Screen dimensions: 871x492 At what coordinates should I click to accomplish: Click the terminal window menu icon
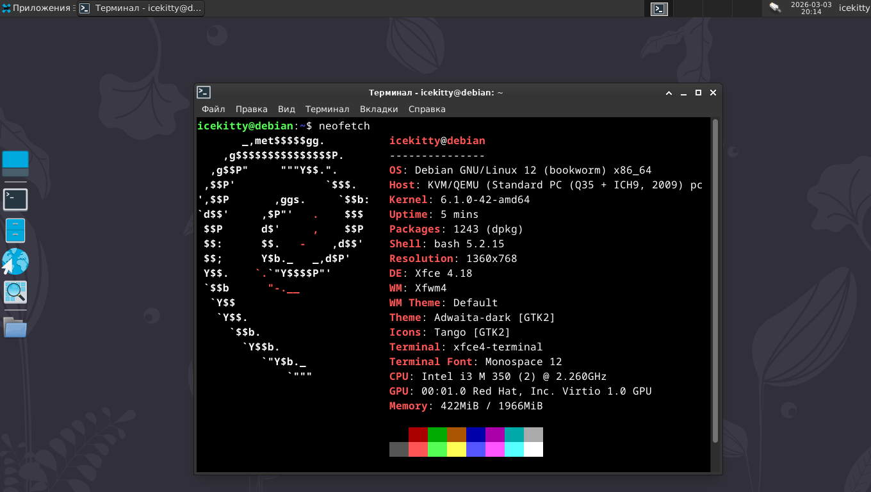[x=204, y=92]
